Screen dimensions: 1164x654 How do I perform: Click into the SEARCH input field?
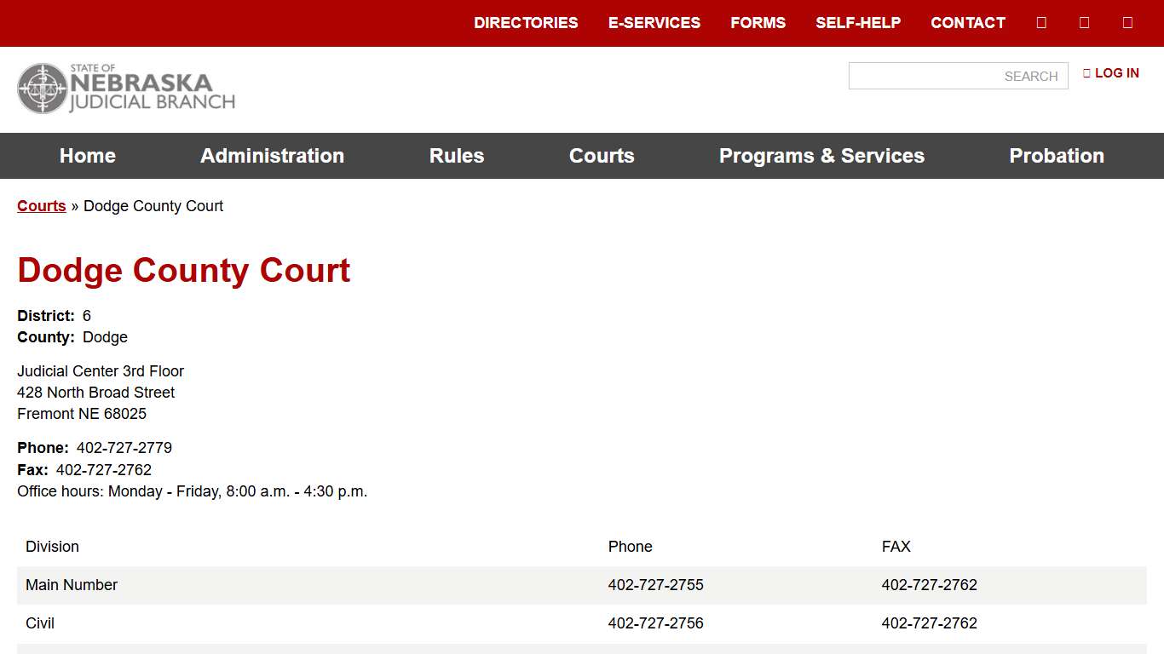click(x=958, y=76)
